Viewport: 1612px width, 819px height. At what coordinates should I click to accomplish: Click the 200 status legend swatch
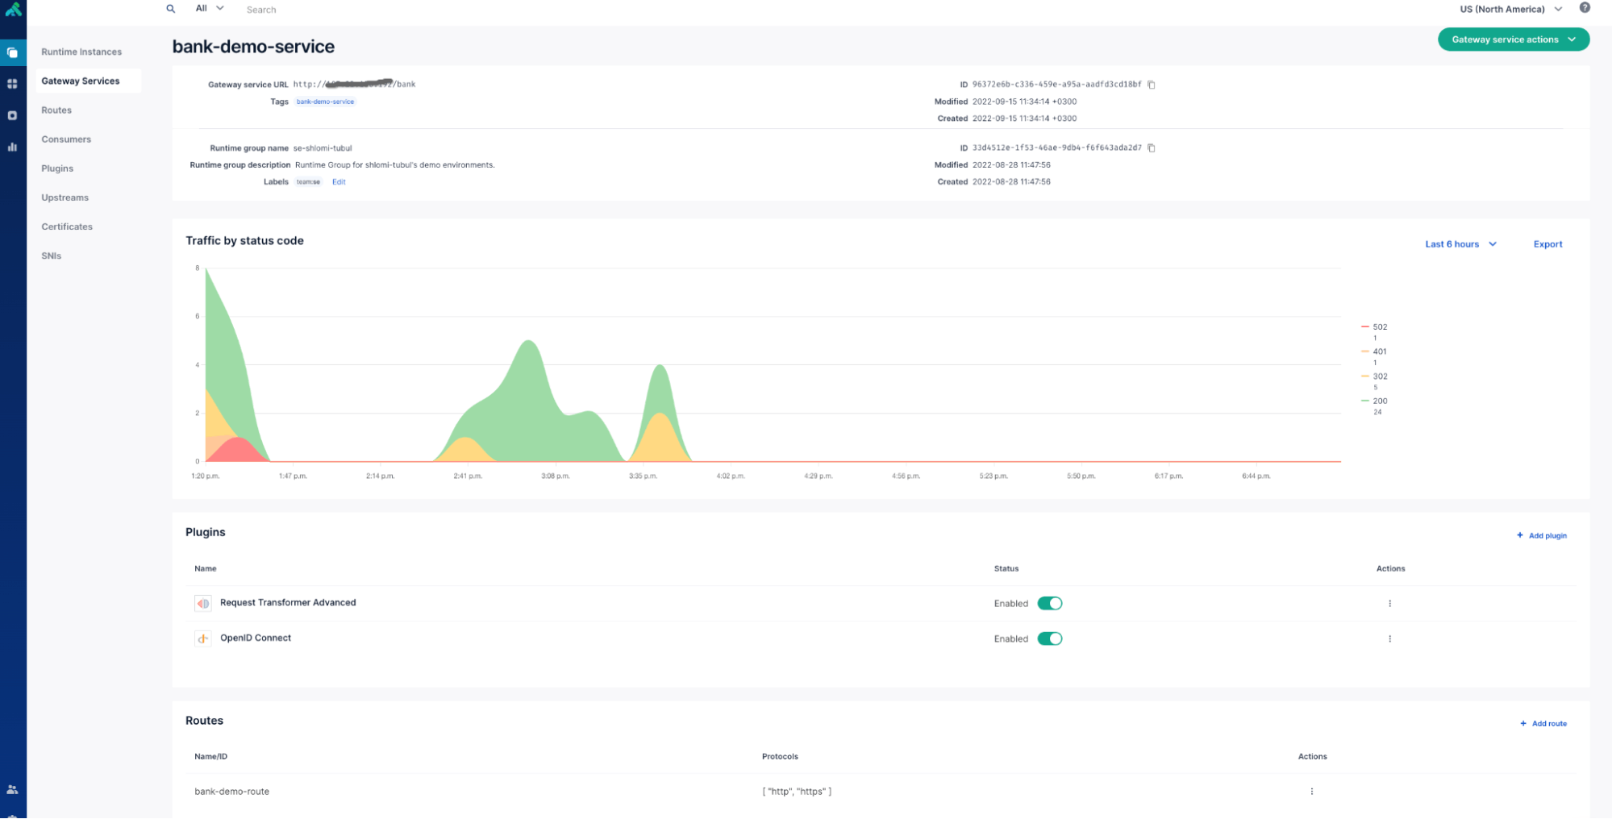[1365, 401]
